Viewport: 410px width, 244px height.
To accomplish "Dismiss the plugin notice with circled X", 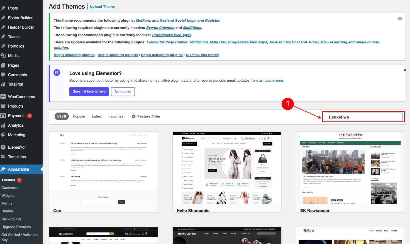I will pos(400,19).
